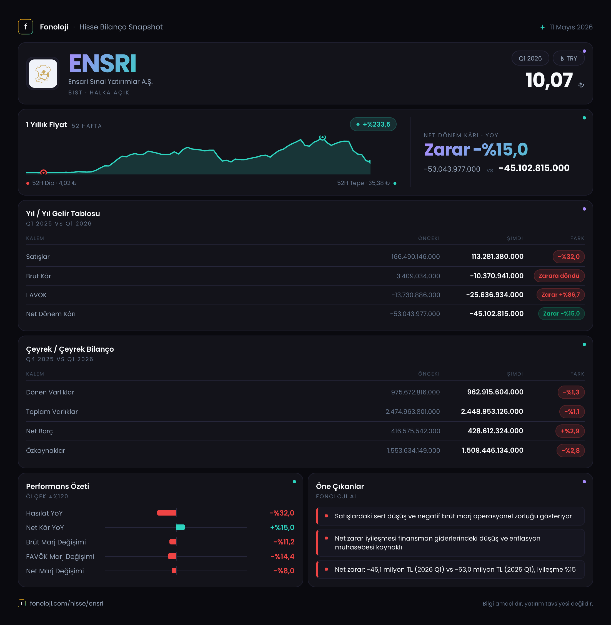Click the -%1,3 badge for Dönen Varlıklar
611x625 pixels.
(571, 392)
